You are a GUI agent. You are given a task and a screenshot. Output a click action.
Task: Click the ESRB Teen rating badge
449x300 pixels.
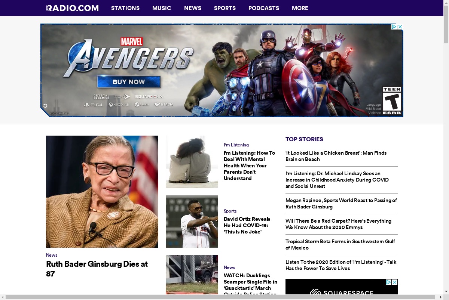(392, 100)
